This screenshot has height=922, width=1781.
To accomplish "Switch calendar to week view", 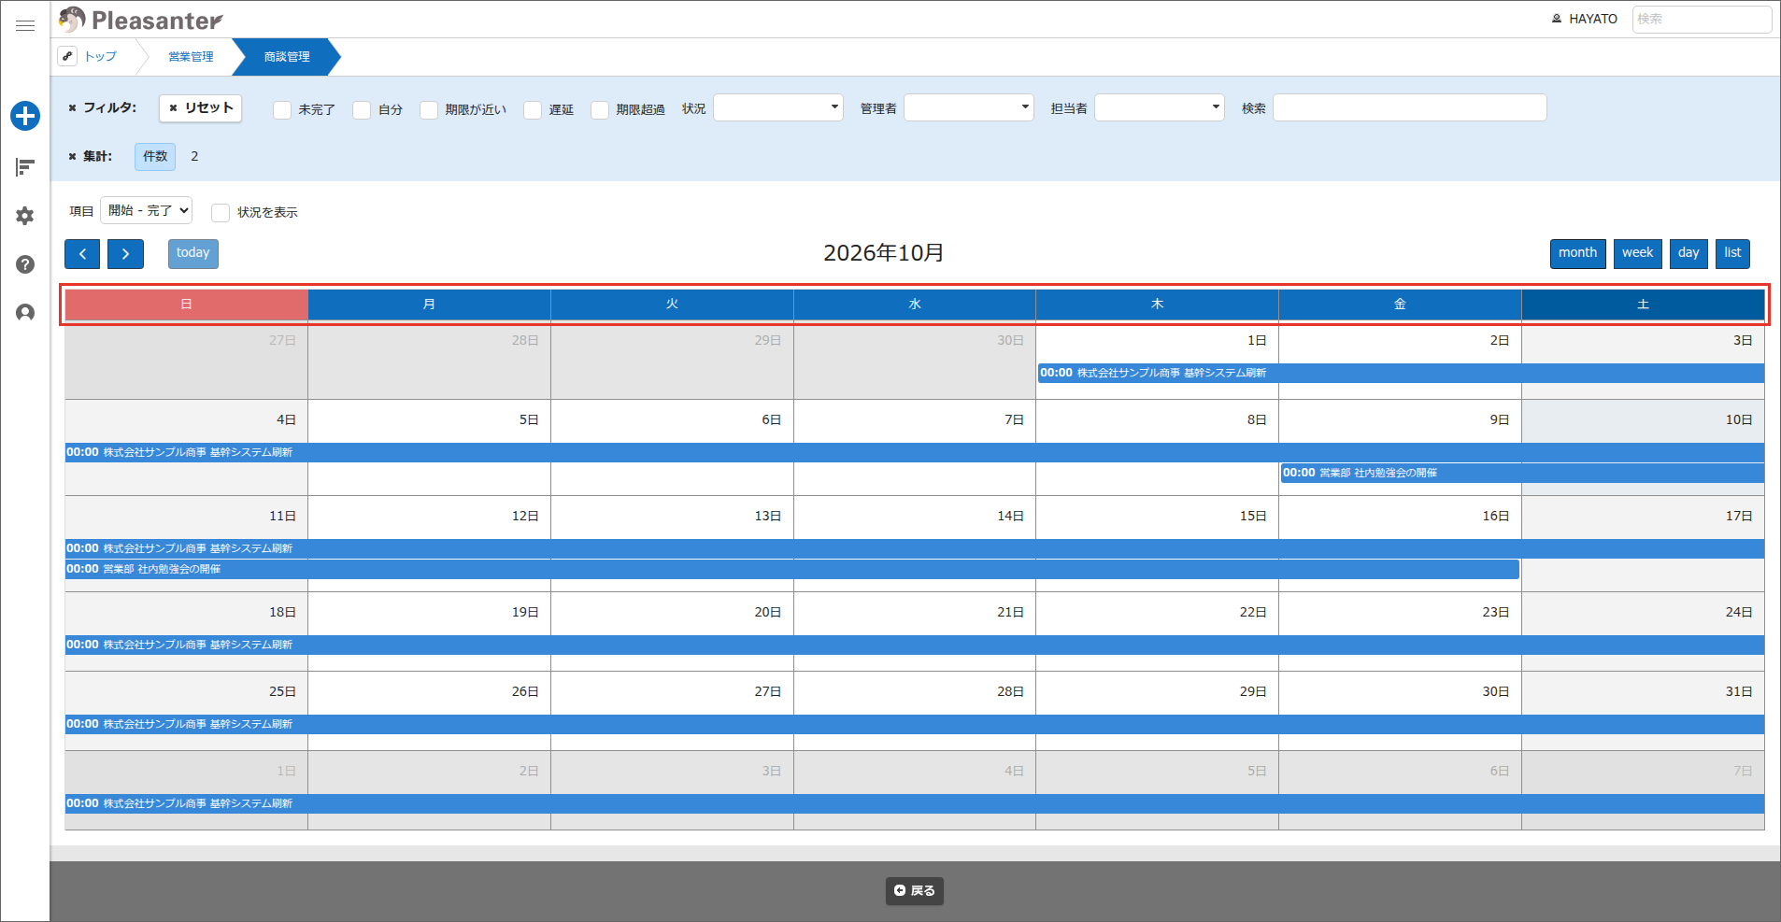I will point(1638,254).
